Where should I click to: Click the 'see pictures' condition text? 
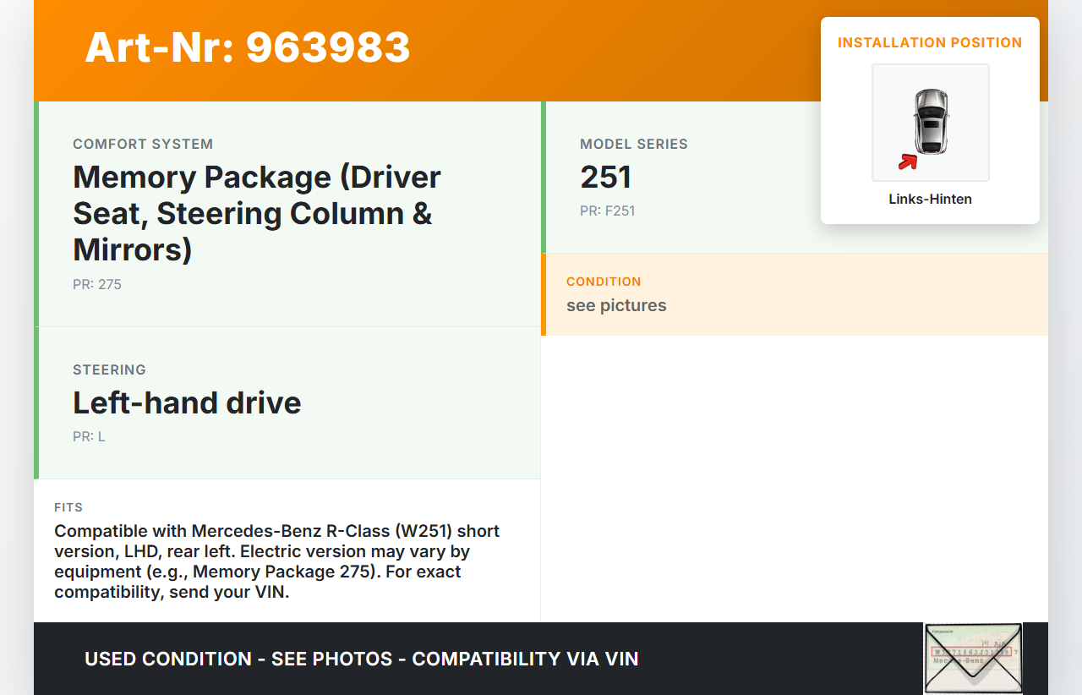pyautogui.click(x=616, y=305)
